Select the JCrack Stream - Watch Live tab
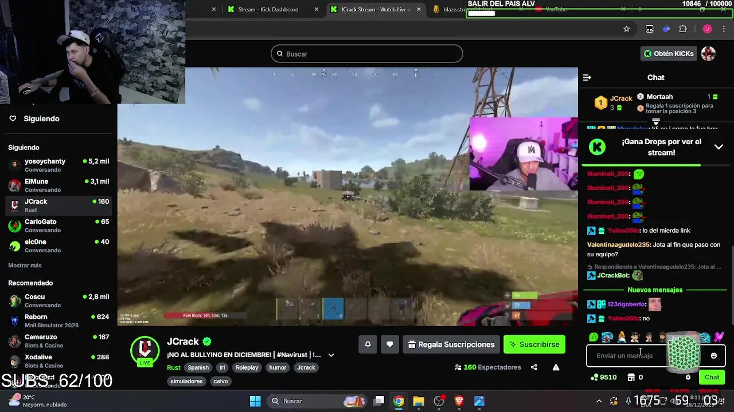 [375, 9]
